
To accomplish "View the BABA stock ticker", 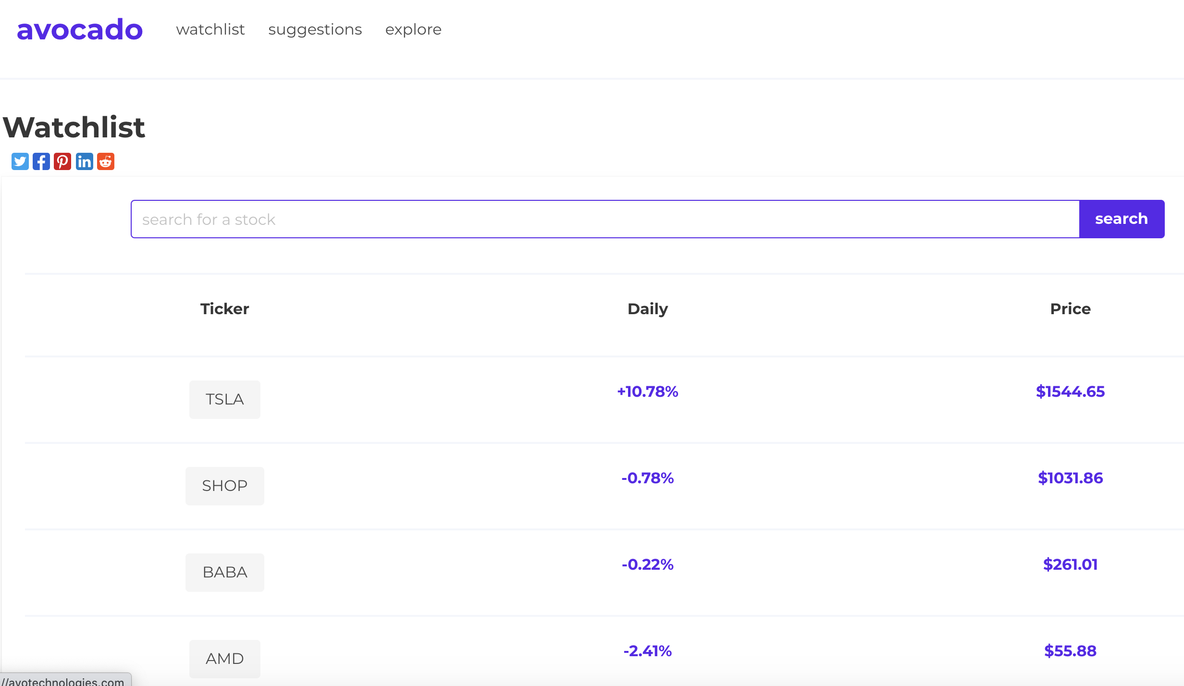I will point(224,573).
